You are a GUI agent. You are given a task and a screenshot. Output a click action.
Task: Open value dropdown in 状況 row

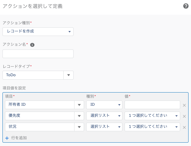point(152,127)
